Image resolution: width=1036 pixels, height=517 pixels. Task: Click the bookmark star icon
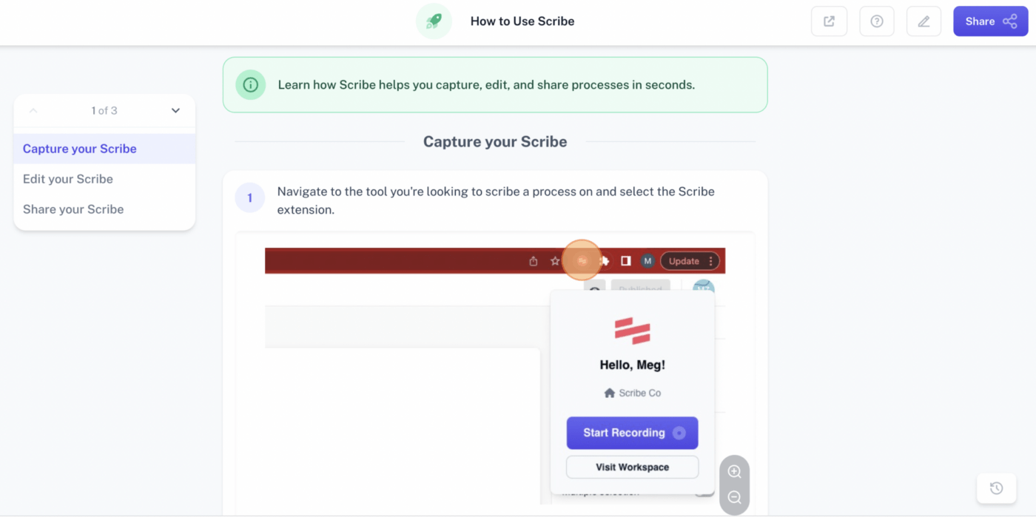pos(555,261)
